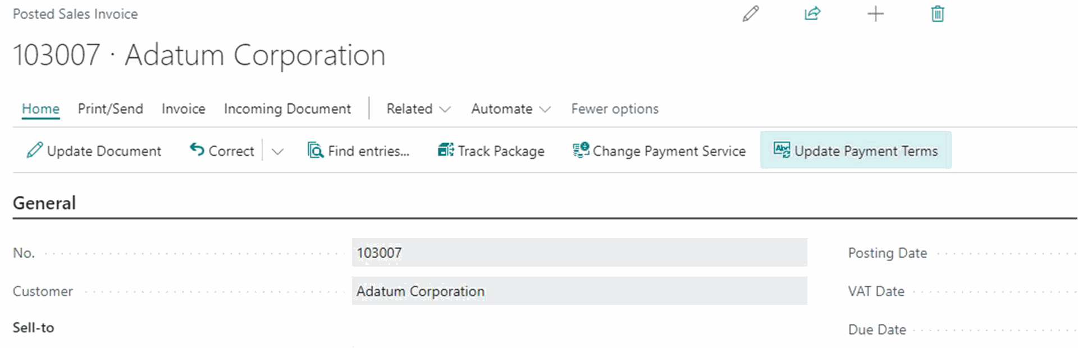Image resolution: width=1078 pixels, height=348 pixels.
Task: Click the Find entries magnifier icon
Action: (x=316, y=150)
